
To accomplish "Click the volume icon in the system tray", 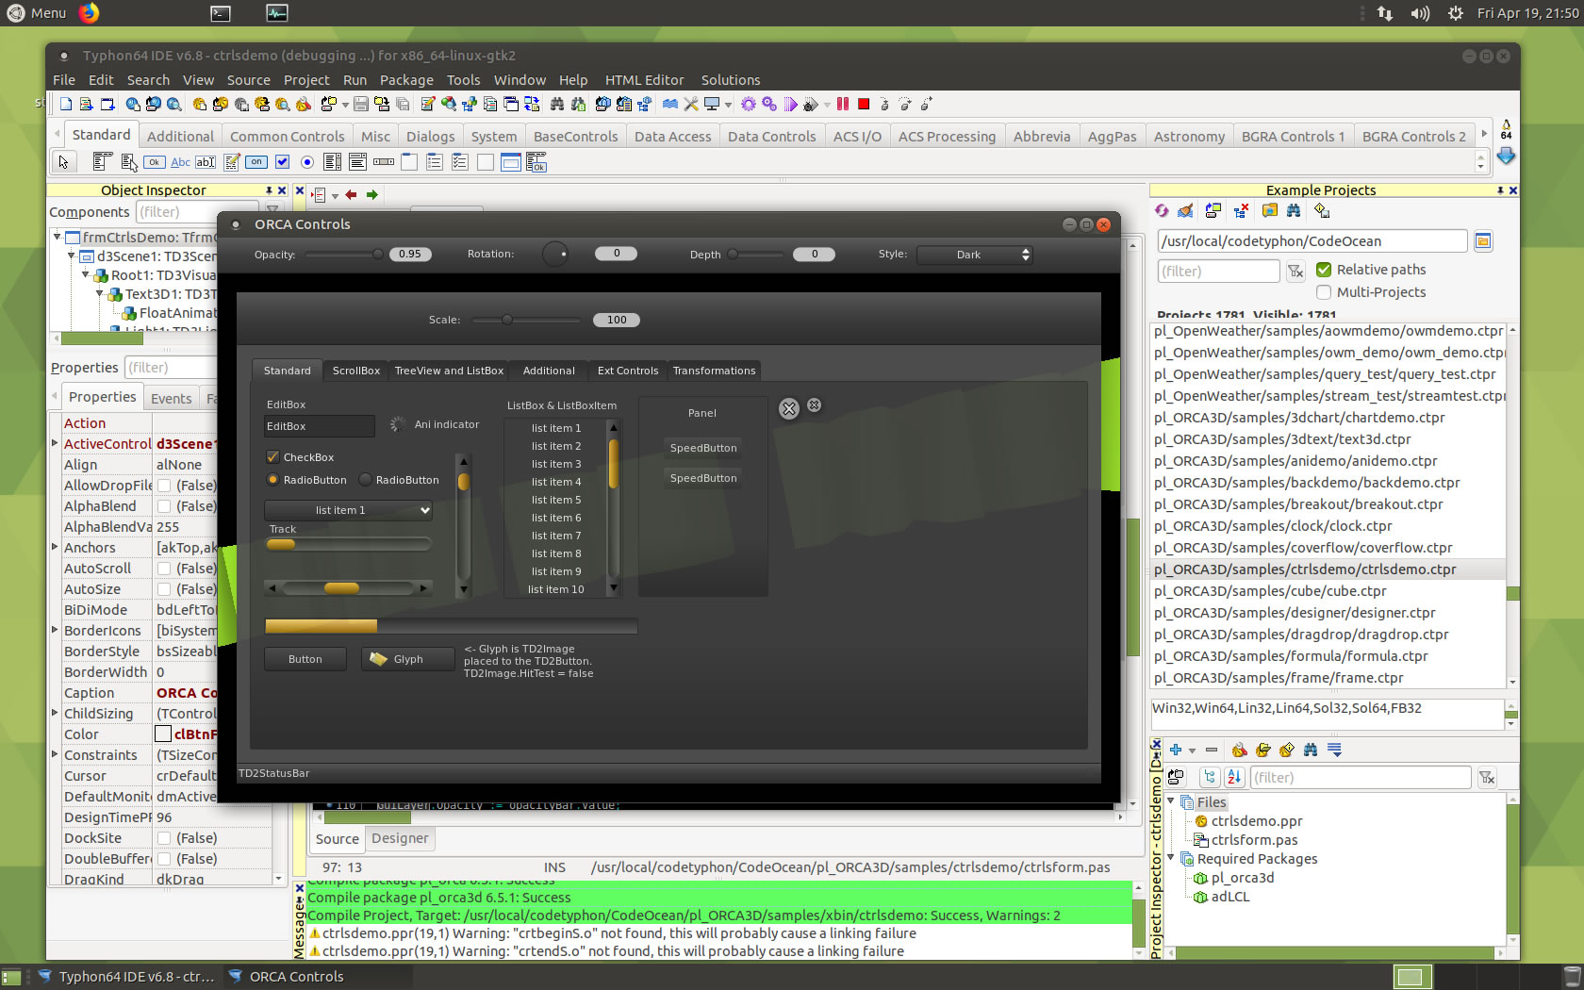I will (1420, 13).
